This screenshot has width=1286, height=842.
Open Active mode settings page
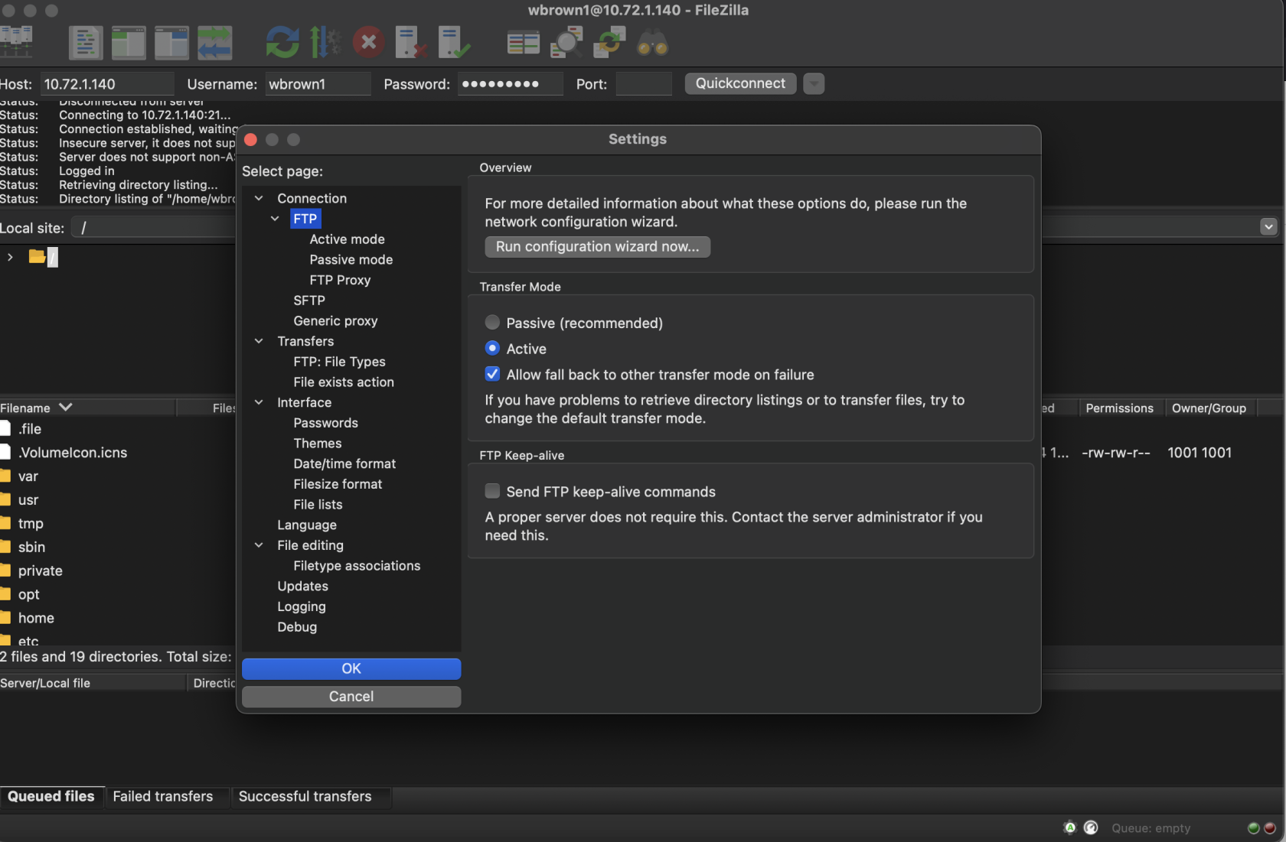click(x=347, y=239)
